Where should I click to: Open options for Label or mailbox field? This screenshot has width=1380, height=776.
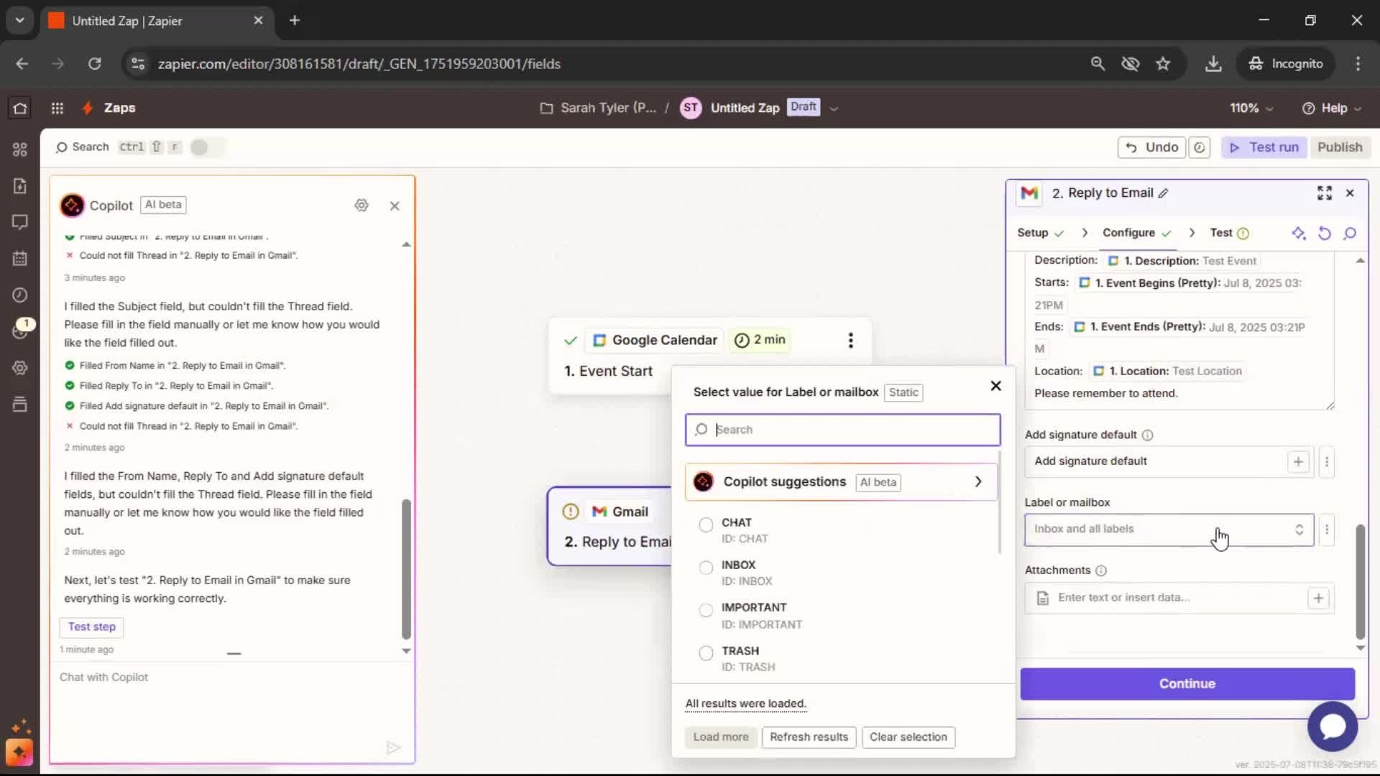(1327, 530)
